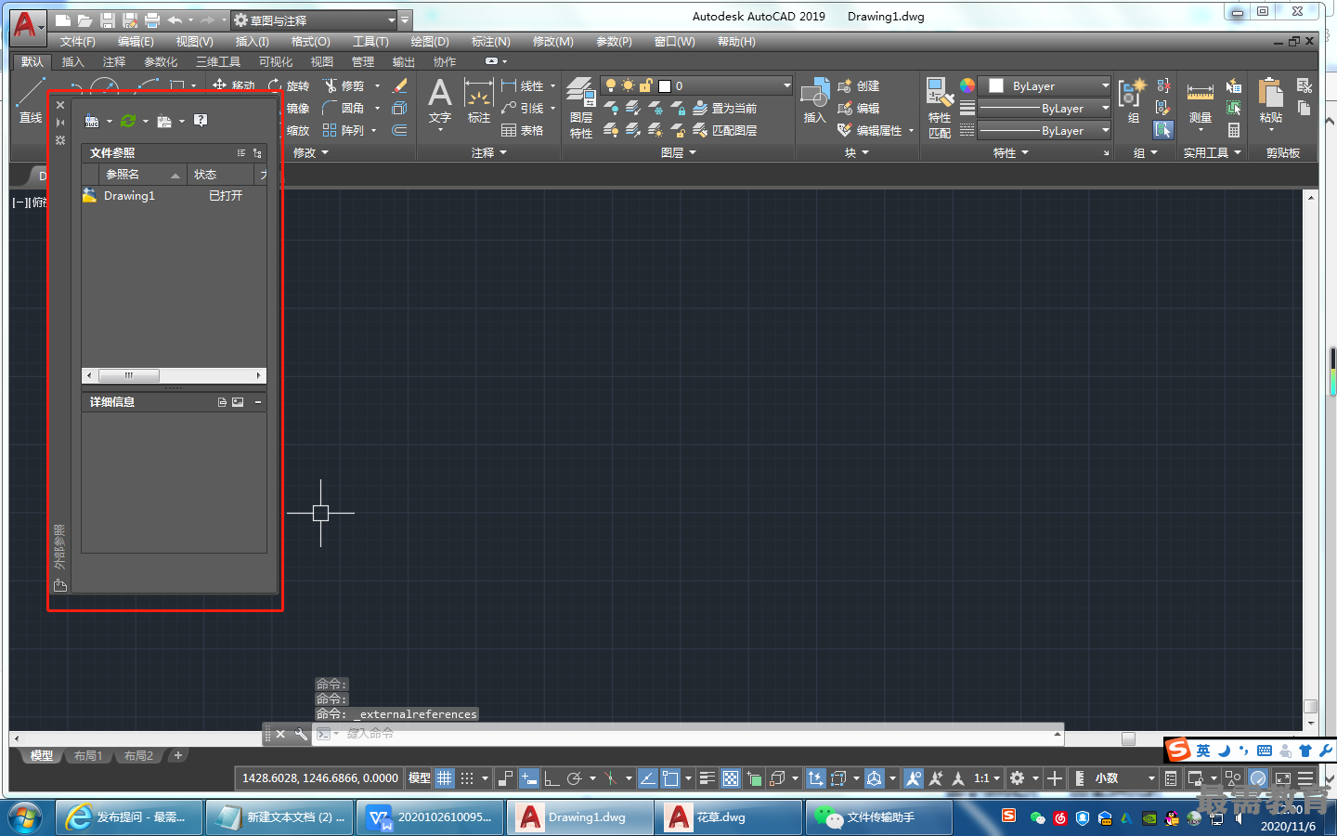Switch to the 参数化 ribbon tab
Screen dimensions: 1337x836
(x=161, y=62)
